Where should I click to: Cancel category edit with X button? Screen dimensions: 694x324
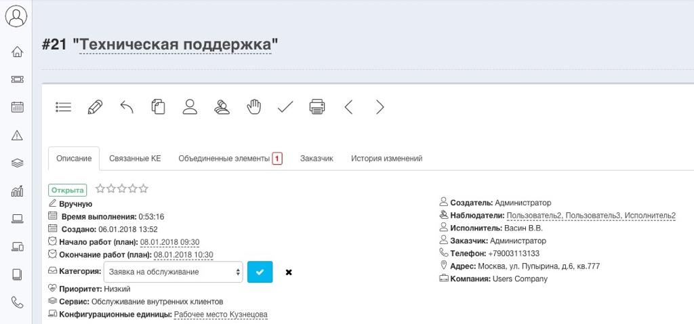pos(289,272)
